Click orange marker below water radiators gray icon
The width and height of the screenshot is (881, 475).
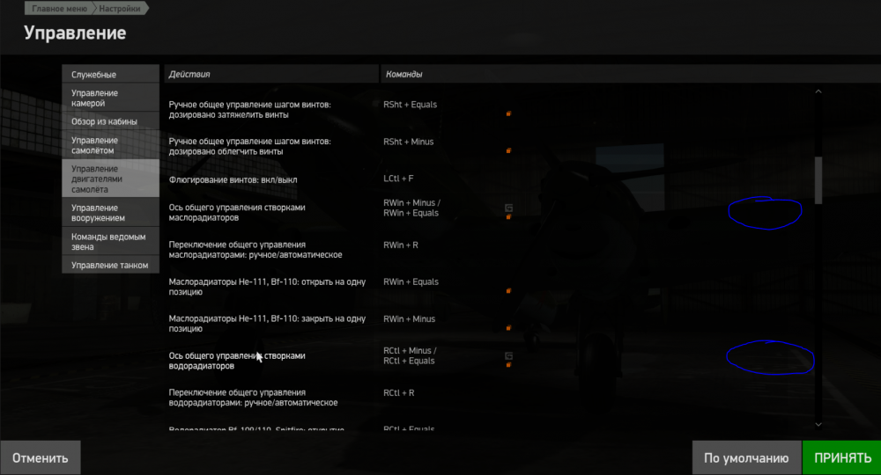pos(508,365)
